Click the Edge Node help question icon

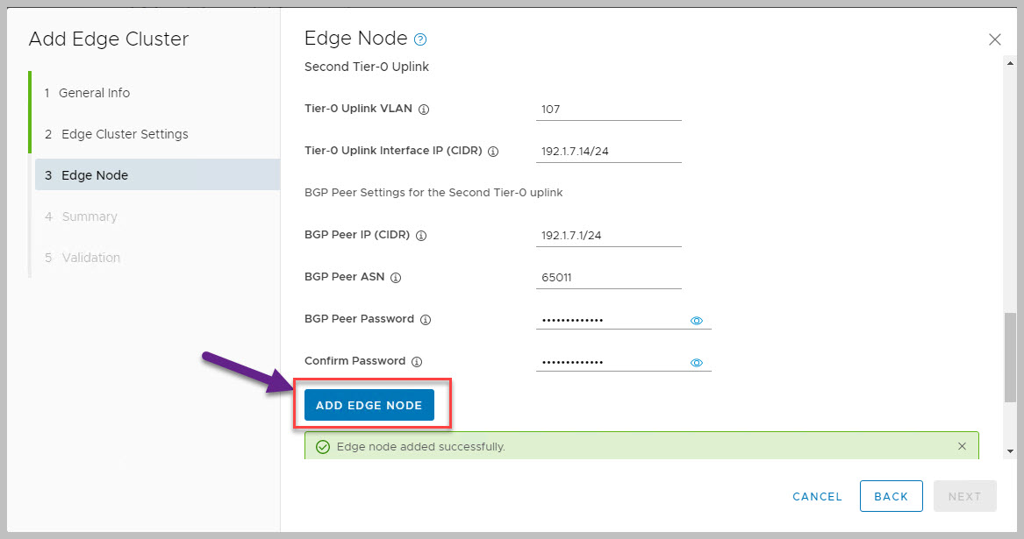[x=420, y=39]
